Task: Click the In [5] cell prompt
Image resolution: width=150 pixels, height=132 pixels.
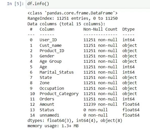Action: coord(15,4)
